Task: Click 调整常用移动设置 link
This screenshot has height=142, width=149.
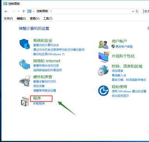Action: (44, 91)
